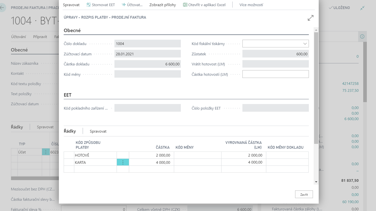Select Zobrazit přílohy in the toolbar
Viewport: 376px width, 211px height.
(162, 5)
